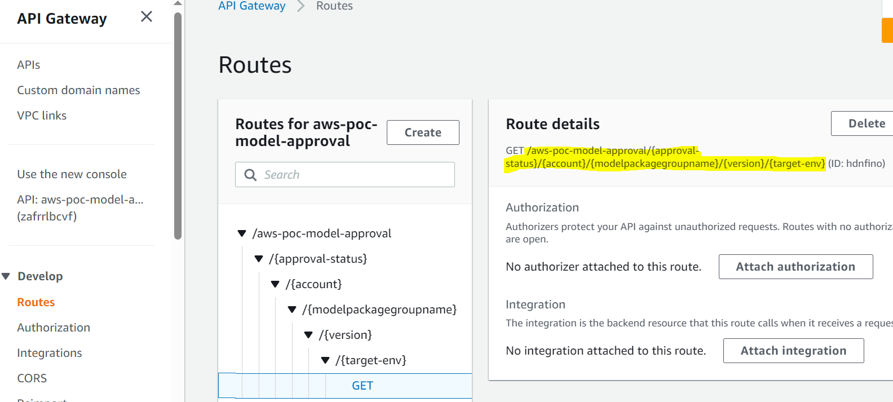Close the API Gateway side panel
The height and width of the screenshot is (402, 893).
point(147,17)
